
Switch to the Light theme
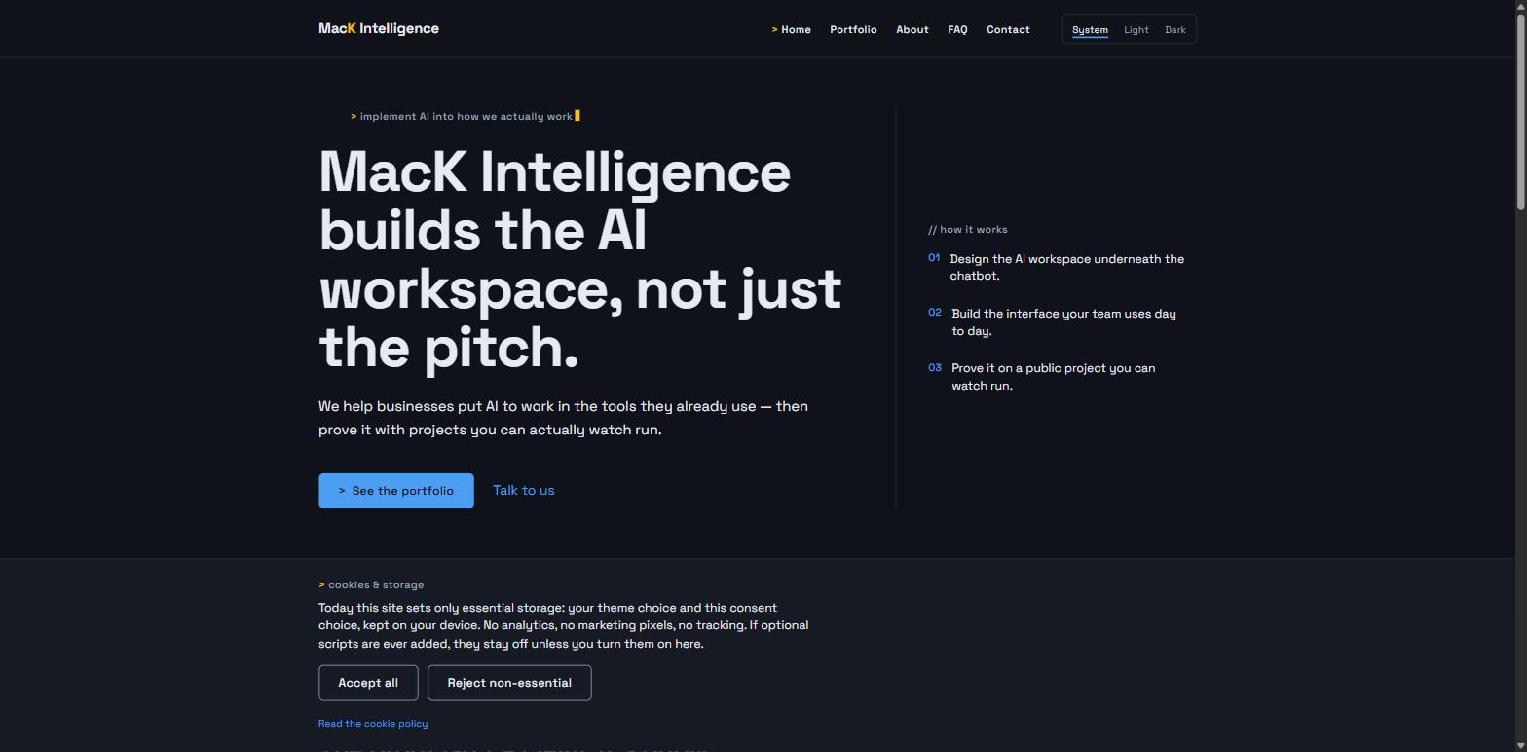pyautogui.click(x=1136, y=29)
